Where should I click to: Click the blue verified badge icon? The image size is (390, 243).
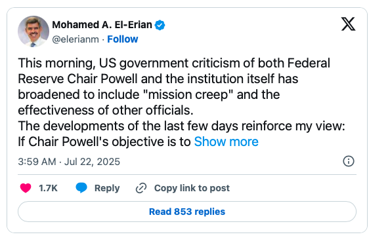click(x=160, y=25)
